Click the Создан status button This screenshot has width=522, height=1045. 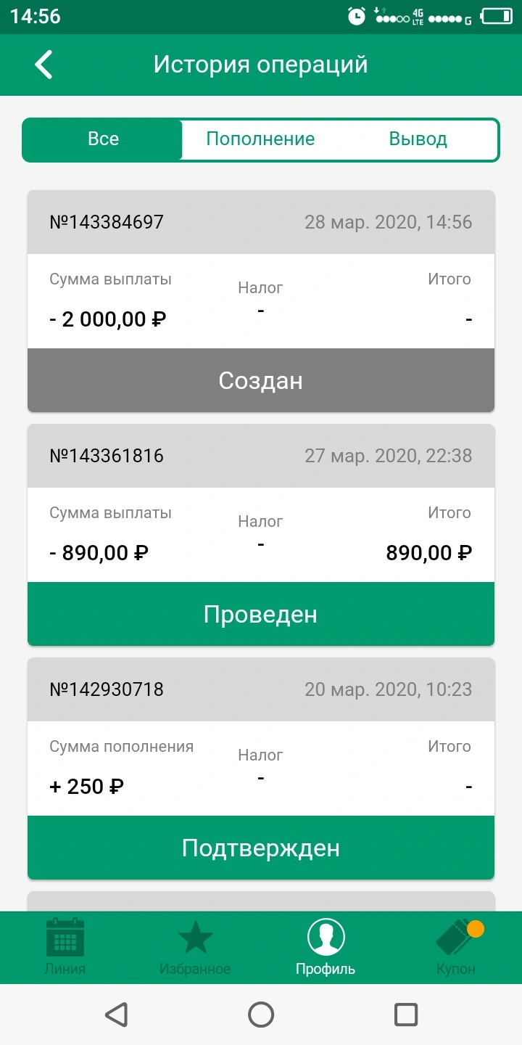coord(261,380)
